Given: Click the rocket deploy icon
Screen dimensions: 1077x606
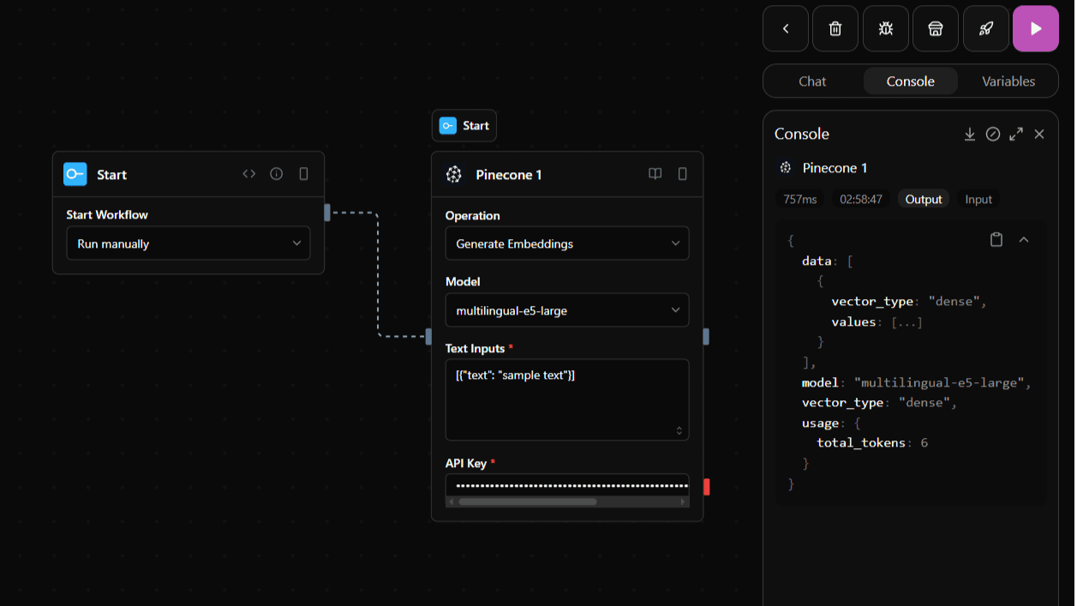Looking at the screenshot, I should click(985, 29).
